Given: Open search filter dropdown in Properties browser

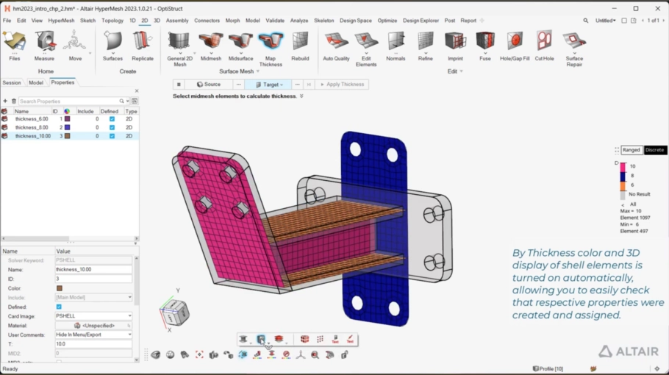Looking at the screenshot, I should [x=128, y=101].
